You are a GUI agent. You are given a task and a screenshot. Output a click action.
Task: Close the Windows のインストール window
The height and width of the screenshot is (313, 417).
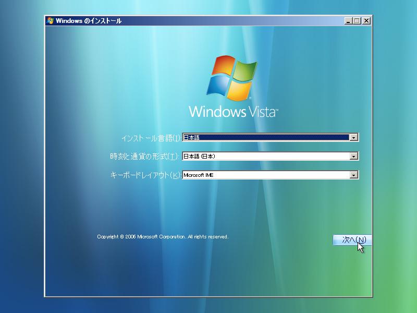click(366, 21)
